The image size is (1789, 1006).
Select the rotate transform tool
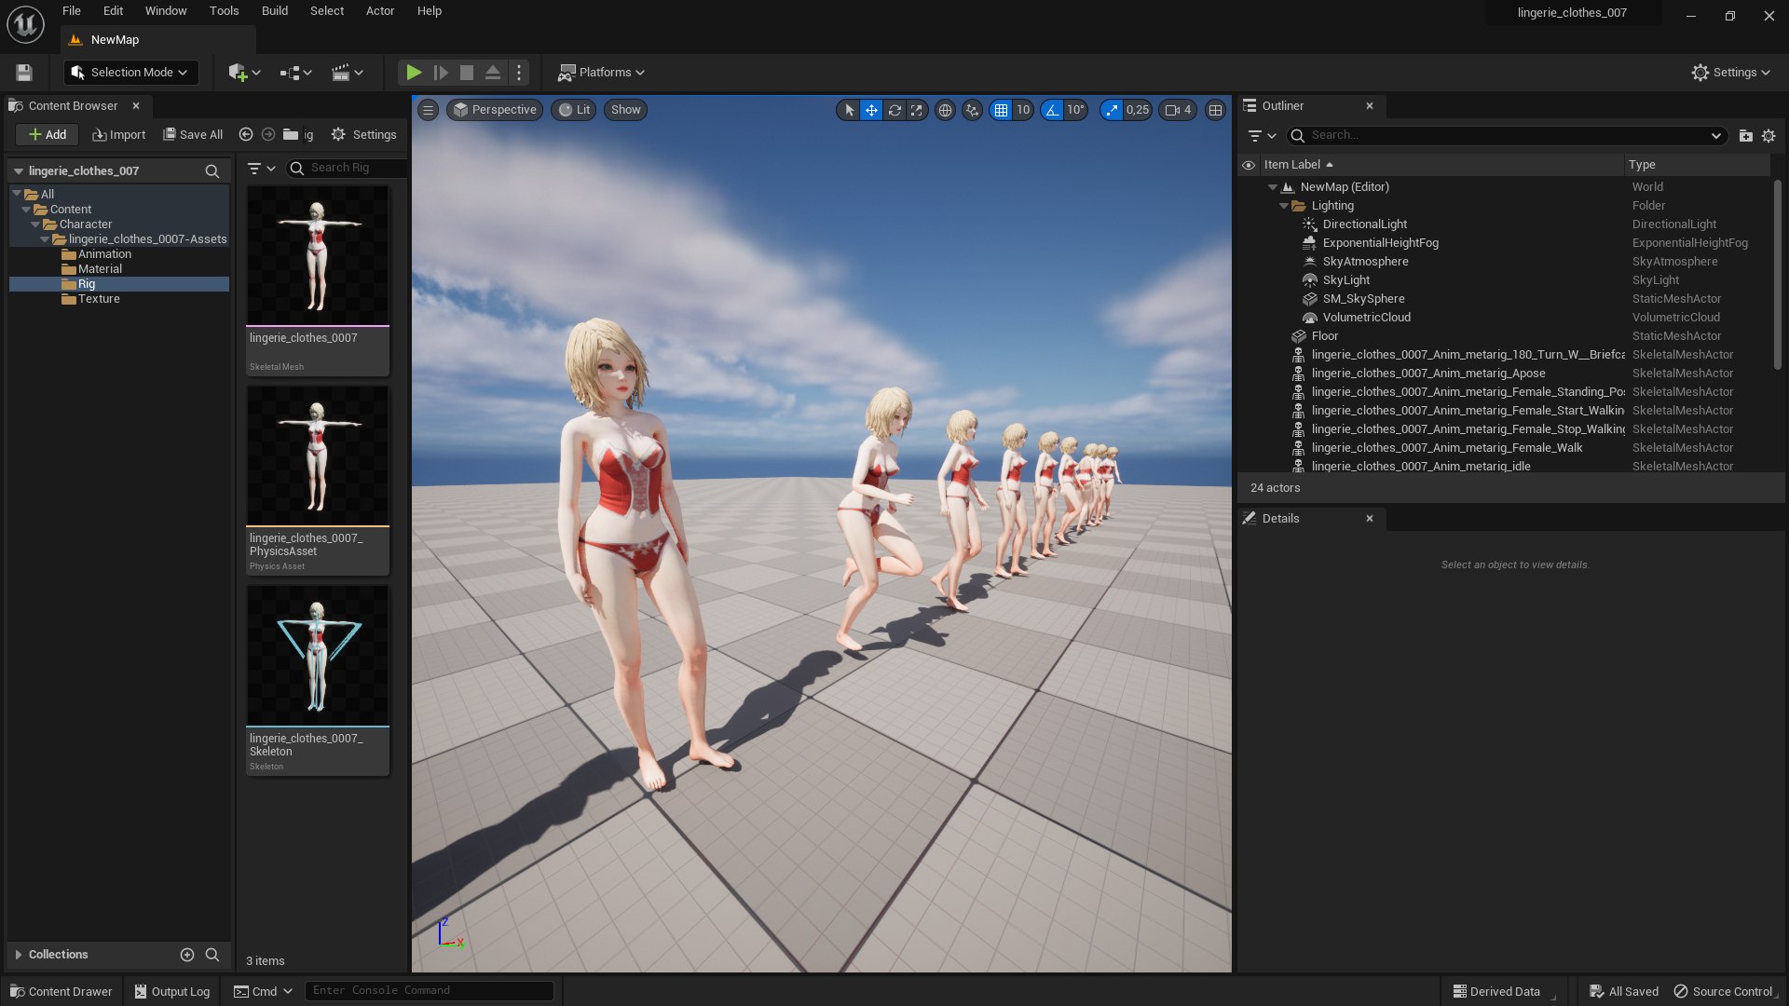tap(894, 110)
